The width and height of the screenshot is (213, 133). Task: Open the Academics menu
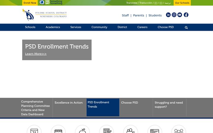[x=53, y=27]
